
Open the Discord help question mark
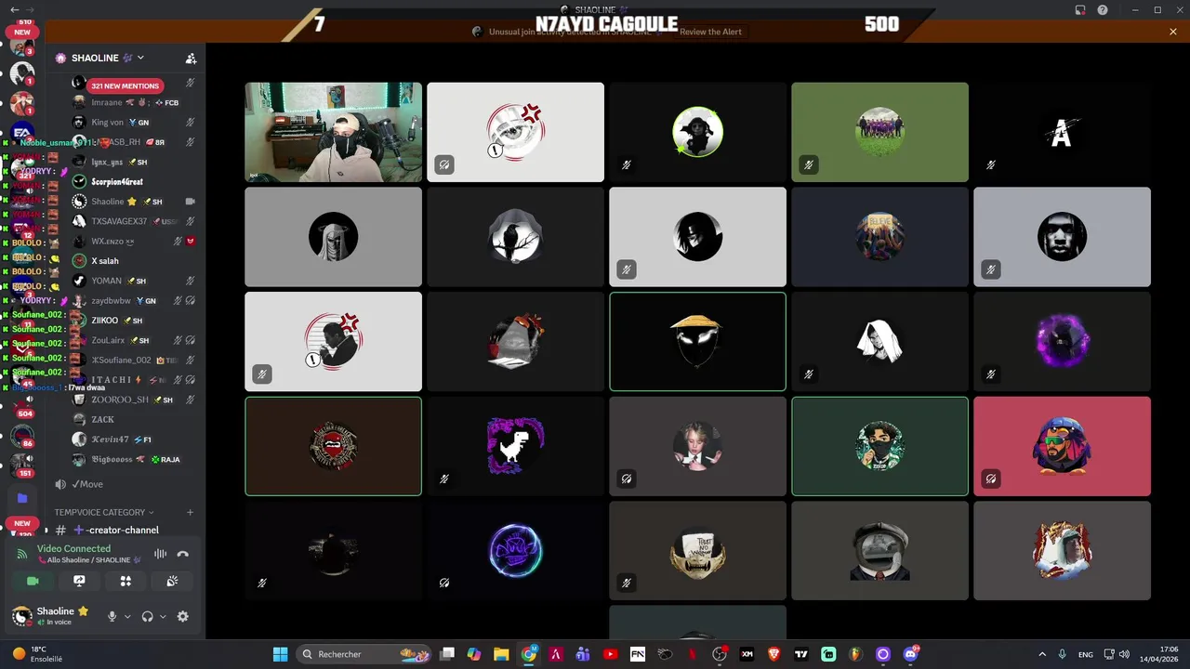[1102, 10]
